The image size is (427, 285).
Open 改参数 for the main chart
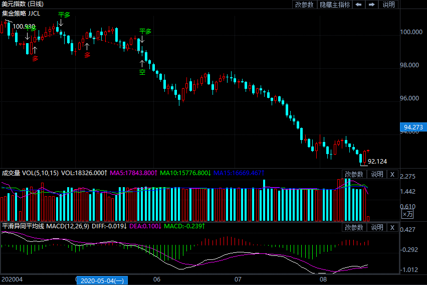coord(304,5)
